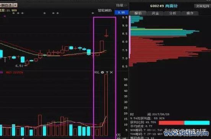Switch to the 报价 tab
The width and height of the screenshot is (211, 139).
click(138, 13)
